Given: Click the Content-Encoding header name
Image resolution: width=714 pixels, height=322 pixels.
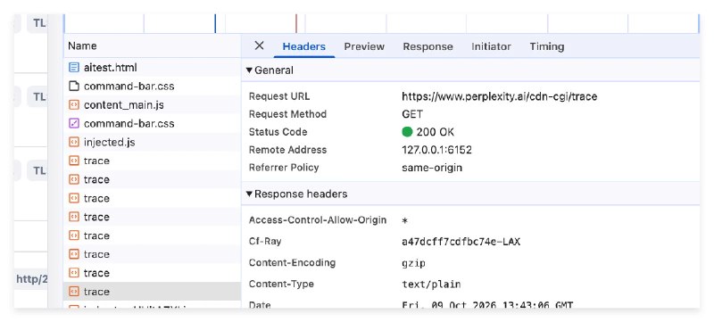Looking at the screenshot, I should coord(292,263).
